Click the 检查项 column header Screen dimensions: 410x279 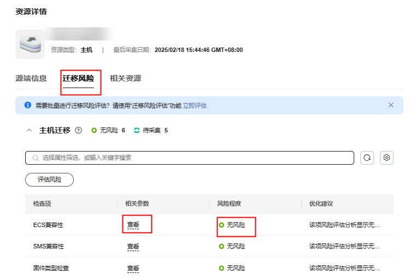point(42,204)
